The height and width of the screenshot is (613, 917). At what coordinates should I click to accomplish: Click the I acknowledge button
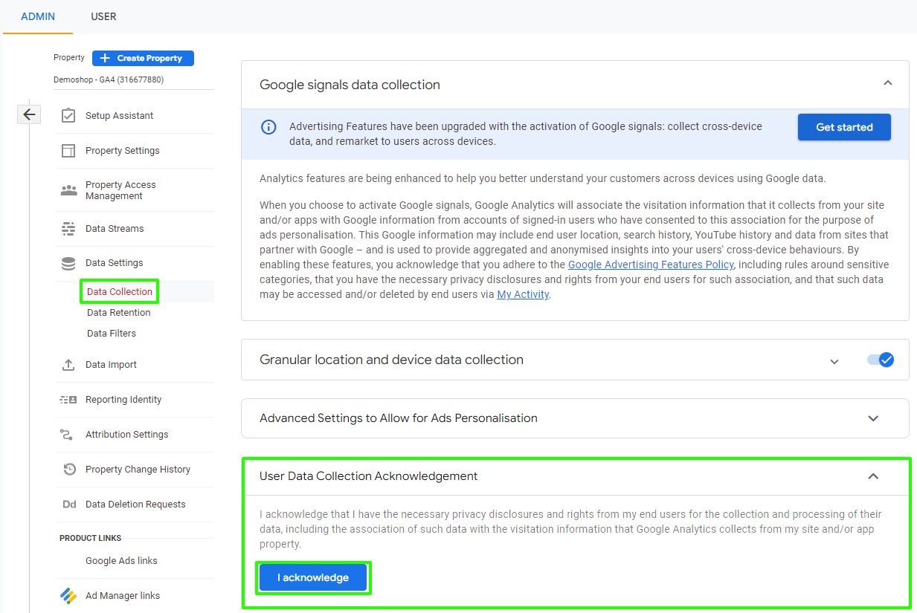click(x=313, y=577)
